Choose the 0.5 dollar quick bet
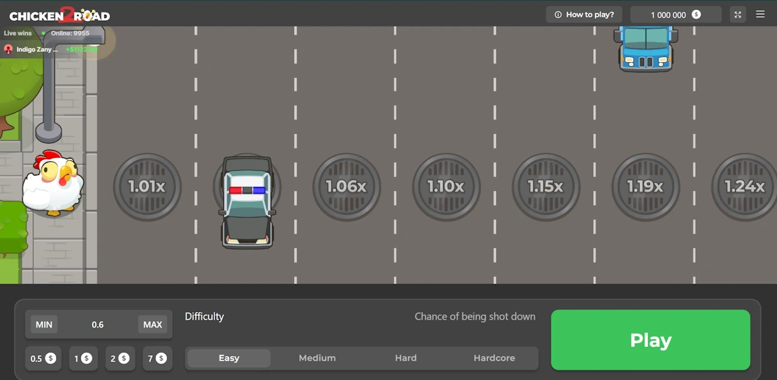 click(43, 358)
